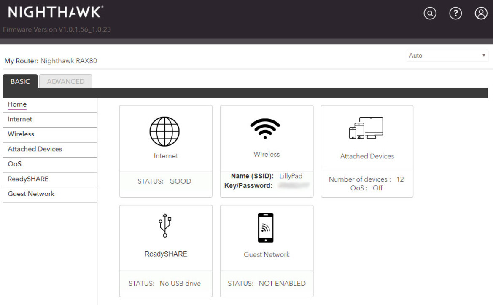Open the help question mark icon
This screenshot has width=493, height=305.
coord(455,13)
